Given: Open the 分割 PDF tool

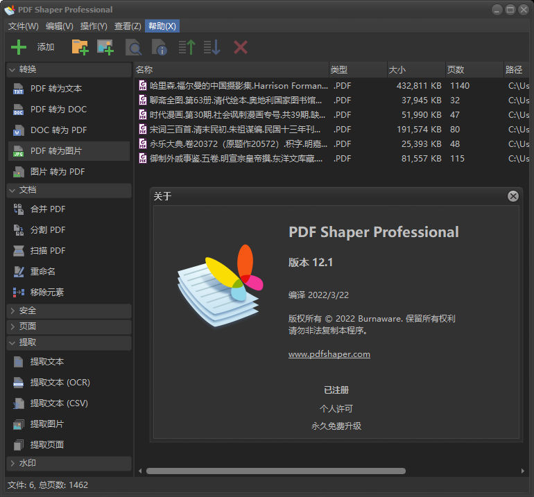Looking at the screenshot, I should [x=69, y=229].
